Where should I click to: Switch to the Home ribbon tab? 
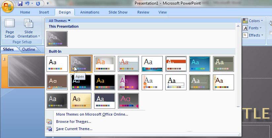coord(25,12)
